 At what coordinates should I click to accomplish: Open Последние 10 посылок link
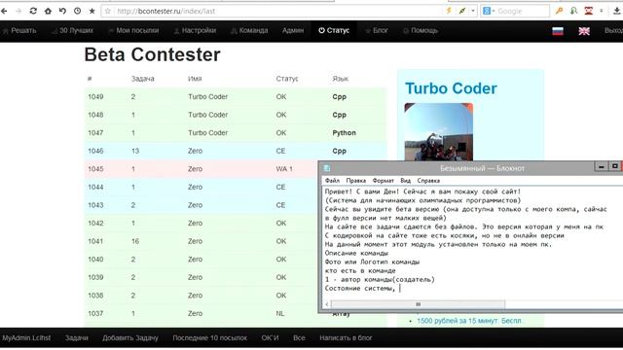(210, 338)
